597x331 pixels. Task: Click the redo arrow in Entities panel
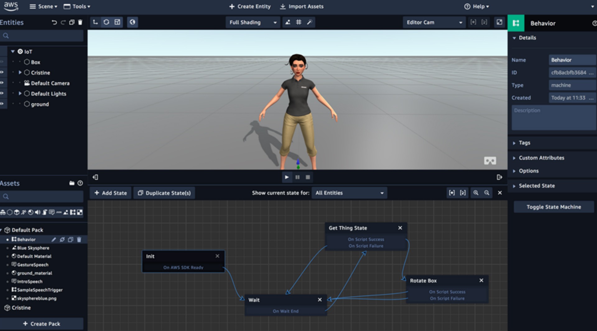[x=63, y=22]
